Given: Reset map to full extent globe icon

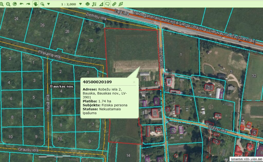Looking at the screenshot, I should 15,4.
